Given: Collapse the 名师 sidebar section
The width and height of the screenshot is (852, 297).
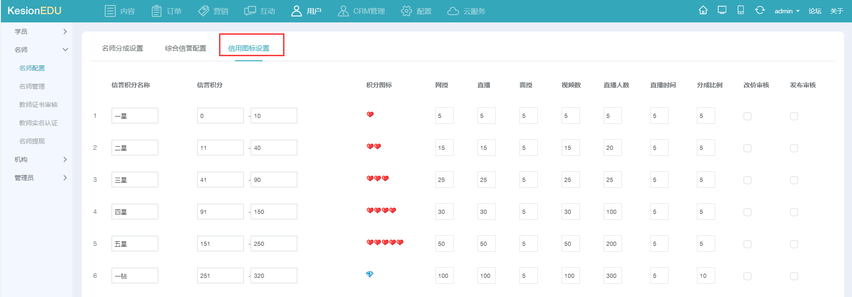Looking at the screenshot, I should click(x=40, y=50).
